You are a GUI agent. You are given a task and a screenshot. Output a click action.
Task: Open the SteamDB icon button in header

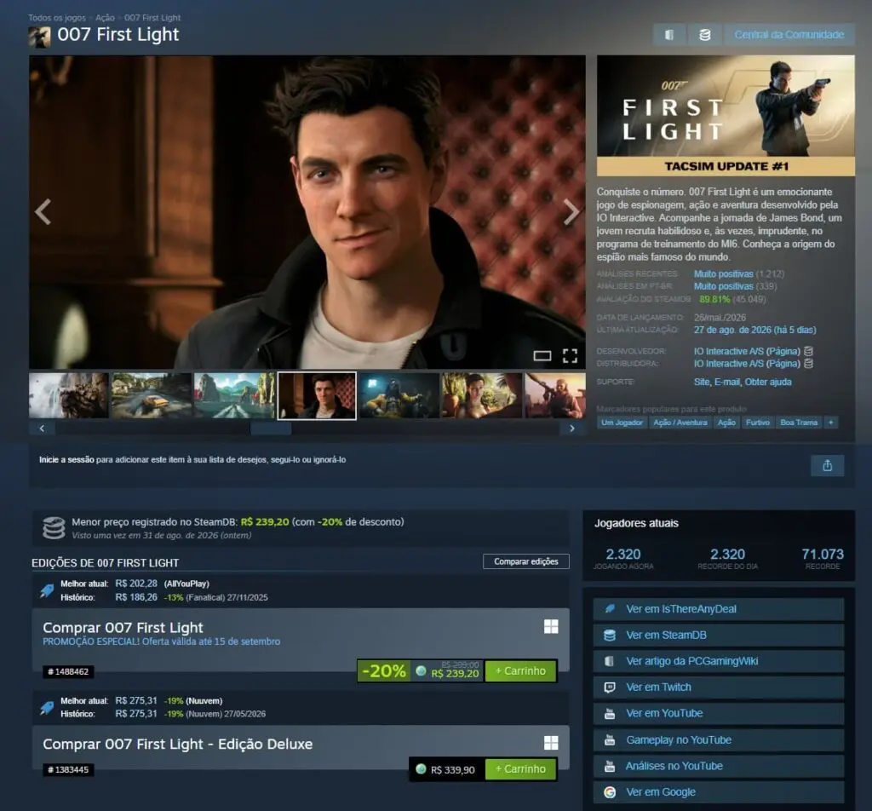point(704,34)
